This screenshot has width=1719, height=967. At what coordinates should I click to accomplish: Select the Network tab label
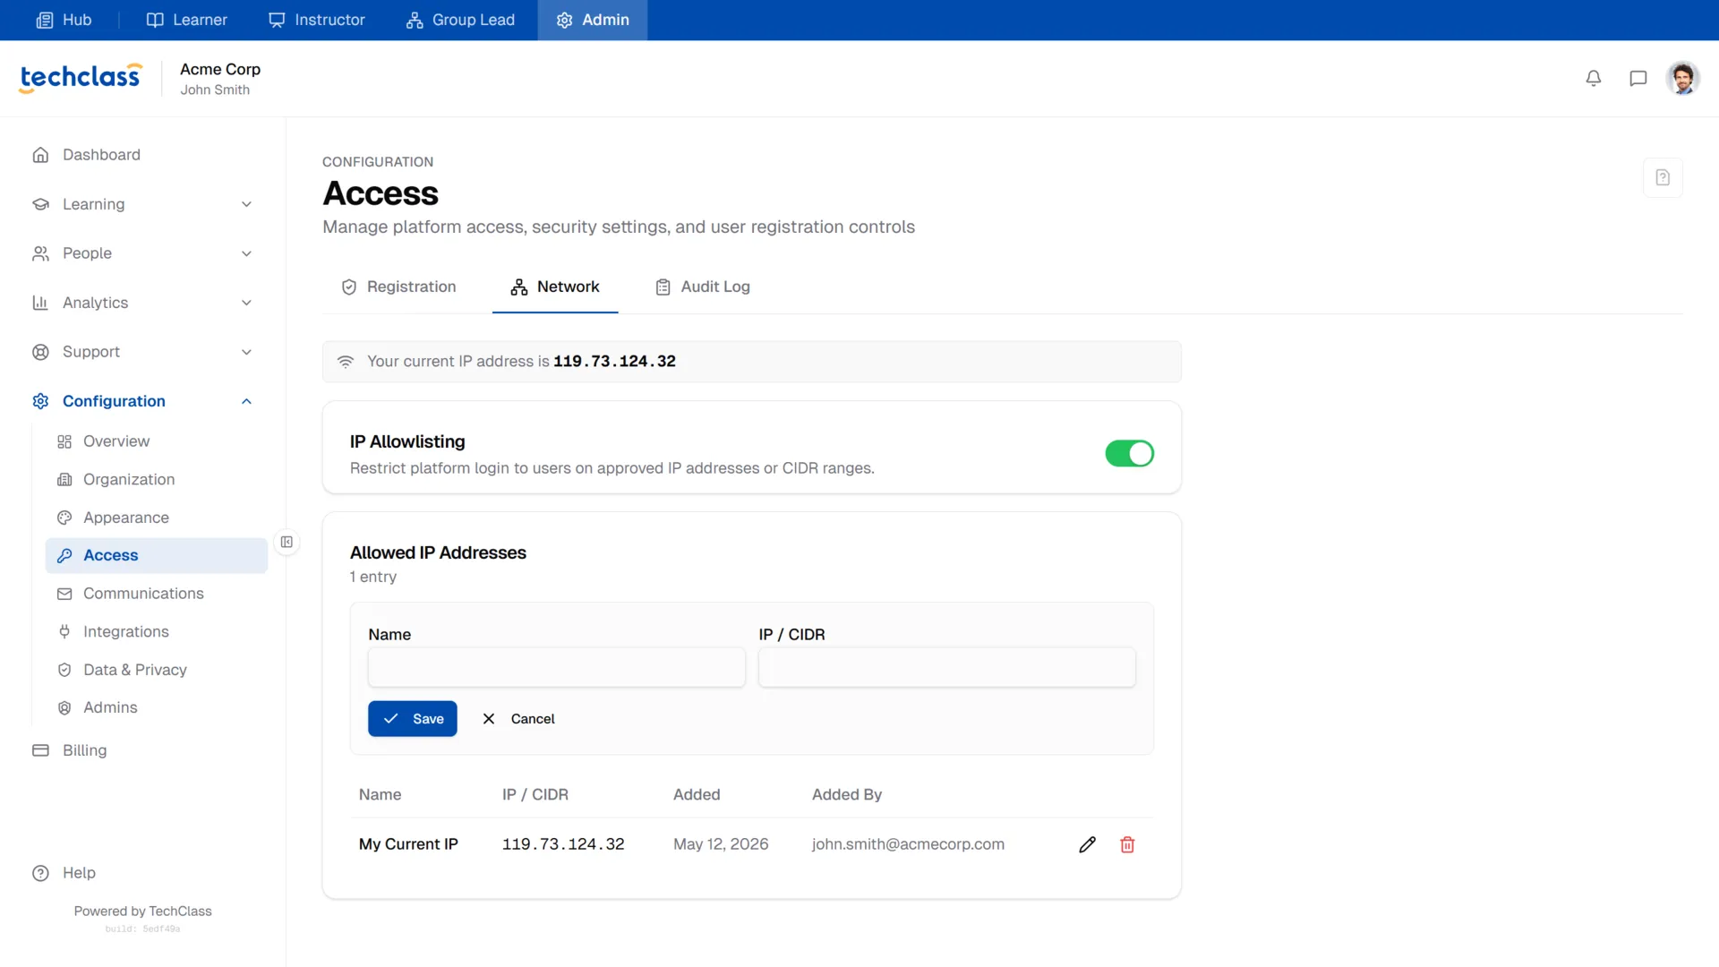[569, 287]
